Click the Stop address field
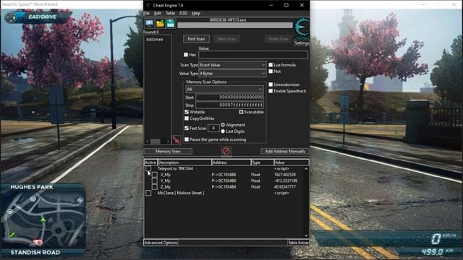The height and width of the screenshot is (260, 463). 230,105
